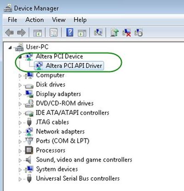Click the IDE ATA/ATAPI controllers icon
This screenshot has width=184, height=191.
tap(29, 113)
